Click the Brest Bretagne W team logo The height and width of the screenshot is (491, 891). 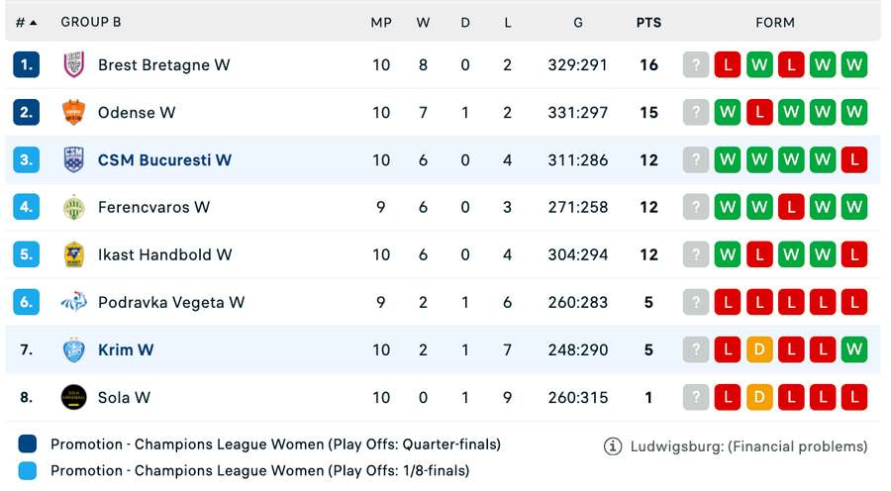[x=73, y=65]
